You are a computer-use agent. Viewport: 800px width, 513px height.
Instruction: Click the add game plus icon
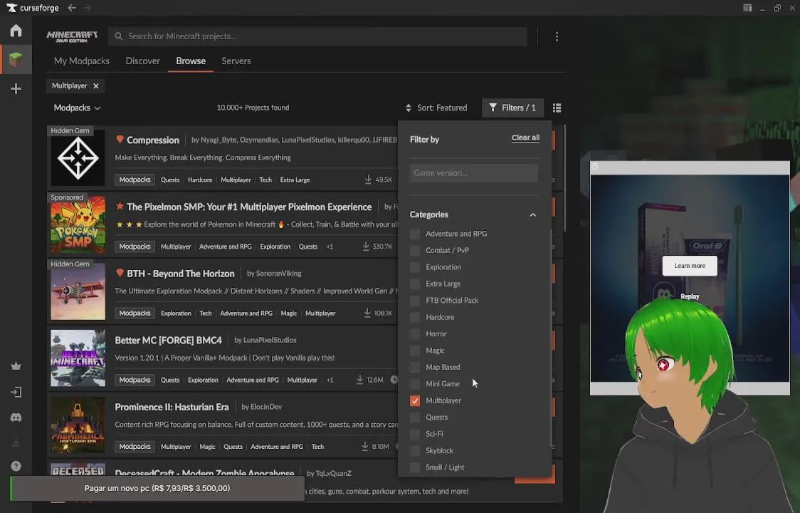[x=16, y=89]
